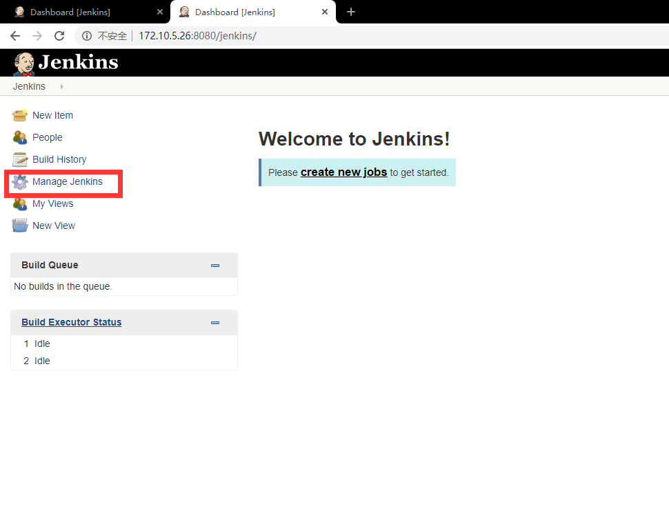Viewport: 669px width, 529px height.
Task: Click executor 2 Idle row
Action: click(x=124, y=361)
